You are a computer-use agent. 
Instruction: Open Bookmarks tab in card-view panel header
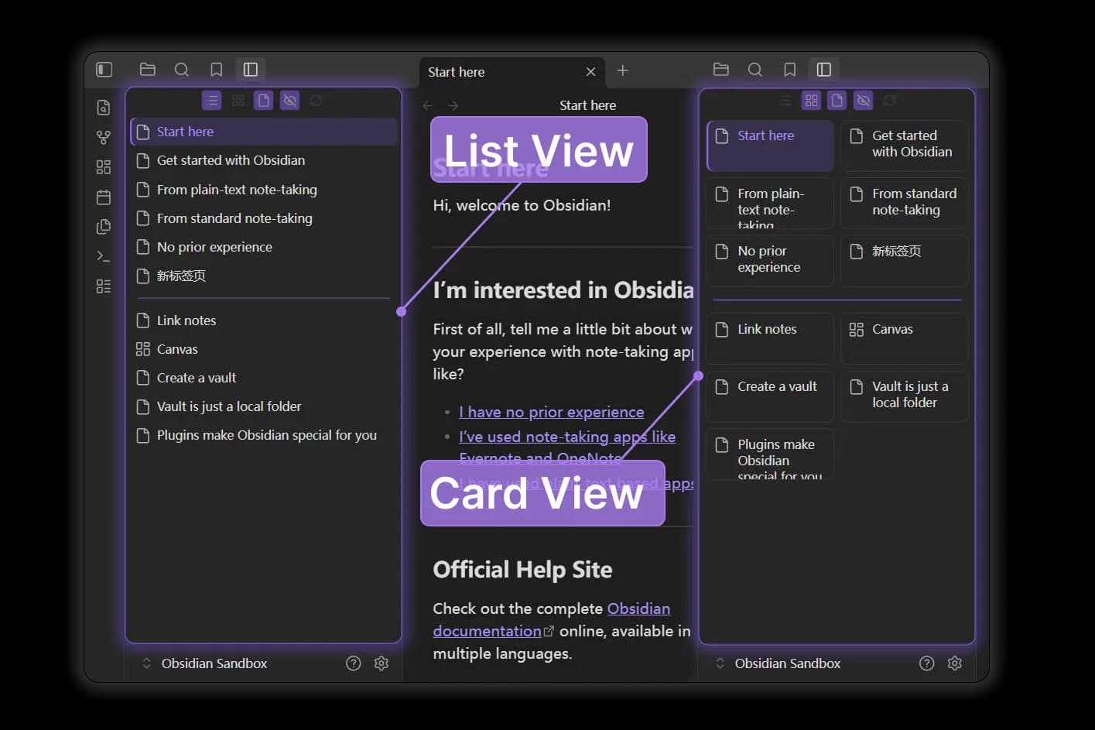[790, 70]
